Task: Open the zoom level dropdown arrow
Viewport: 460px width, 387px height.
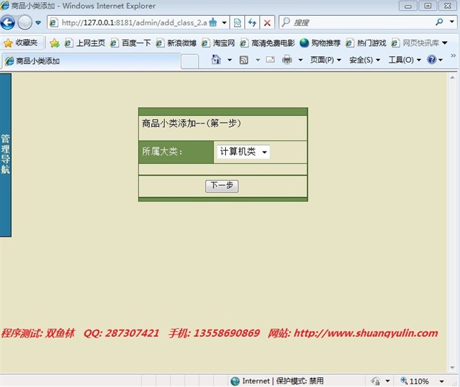Action: (441, 381)
